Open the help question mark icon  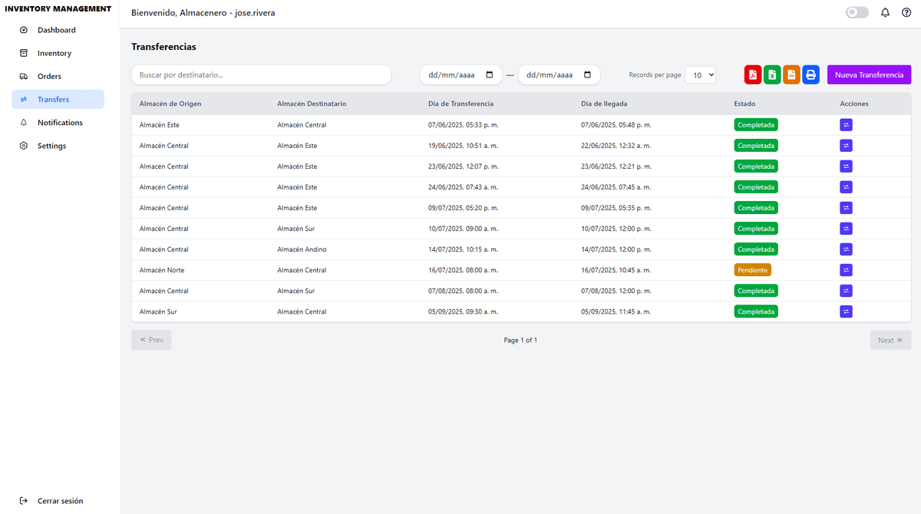coord(906,12)
